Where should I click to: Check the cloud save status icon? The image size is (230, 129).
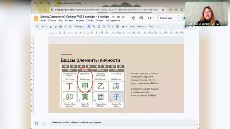(123, 17)
